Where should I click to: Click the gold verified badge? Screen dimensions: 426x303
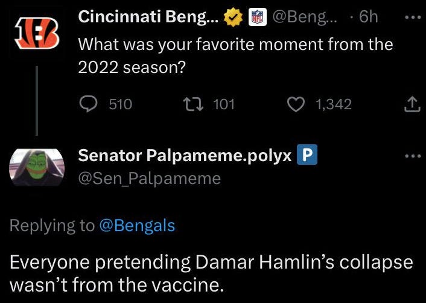pyautogui.click(x=232, y=18)
